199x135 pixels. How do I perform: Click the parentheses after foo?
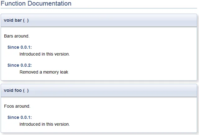26,91
